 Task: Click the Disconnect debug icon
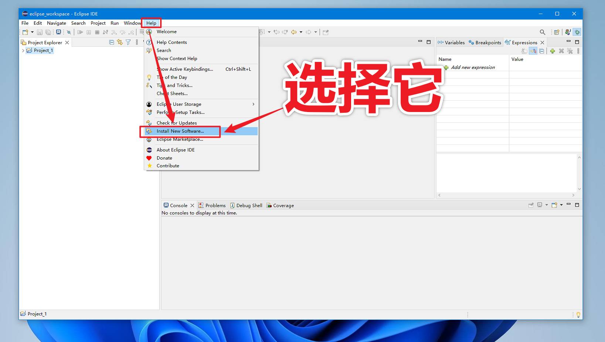coord(106,32)
